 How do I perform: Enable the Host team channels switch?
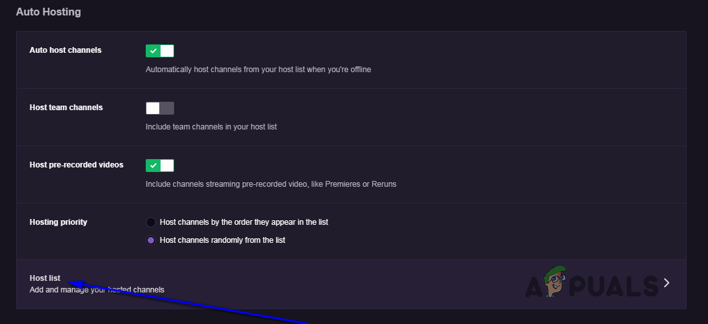click(160, 108)
